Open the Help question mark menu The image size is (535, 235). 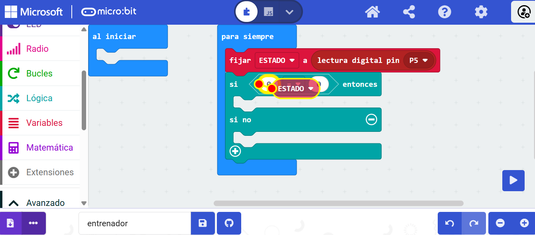445,12
